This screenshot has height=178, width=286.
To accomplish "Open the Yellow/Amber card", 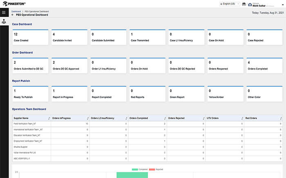I will (226, 94).
